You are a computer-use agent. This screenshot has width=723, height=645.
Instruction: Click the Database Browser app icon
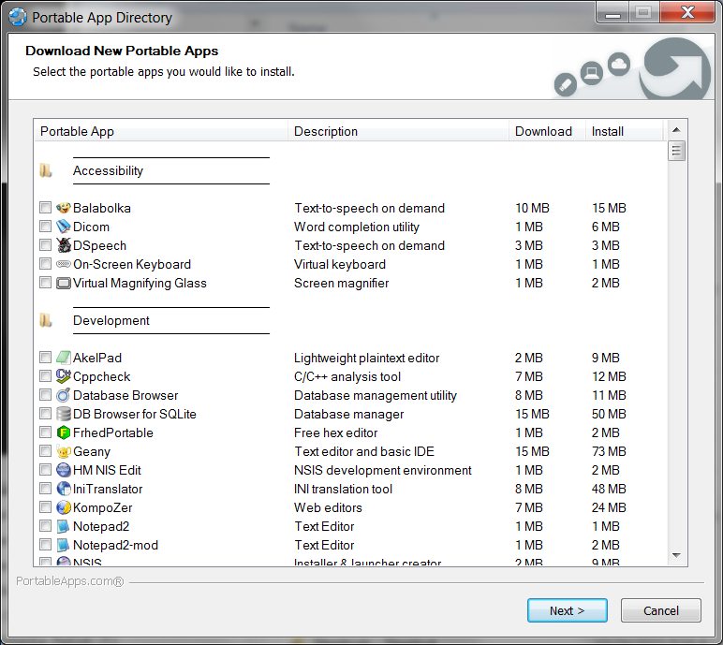tap(63, 395)
